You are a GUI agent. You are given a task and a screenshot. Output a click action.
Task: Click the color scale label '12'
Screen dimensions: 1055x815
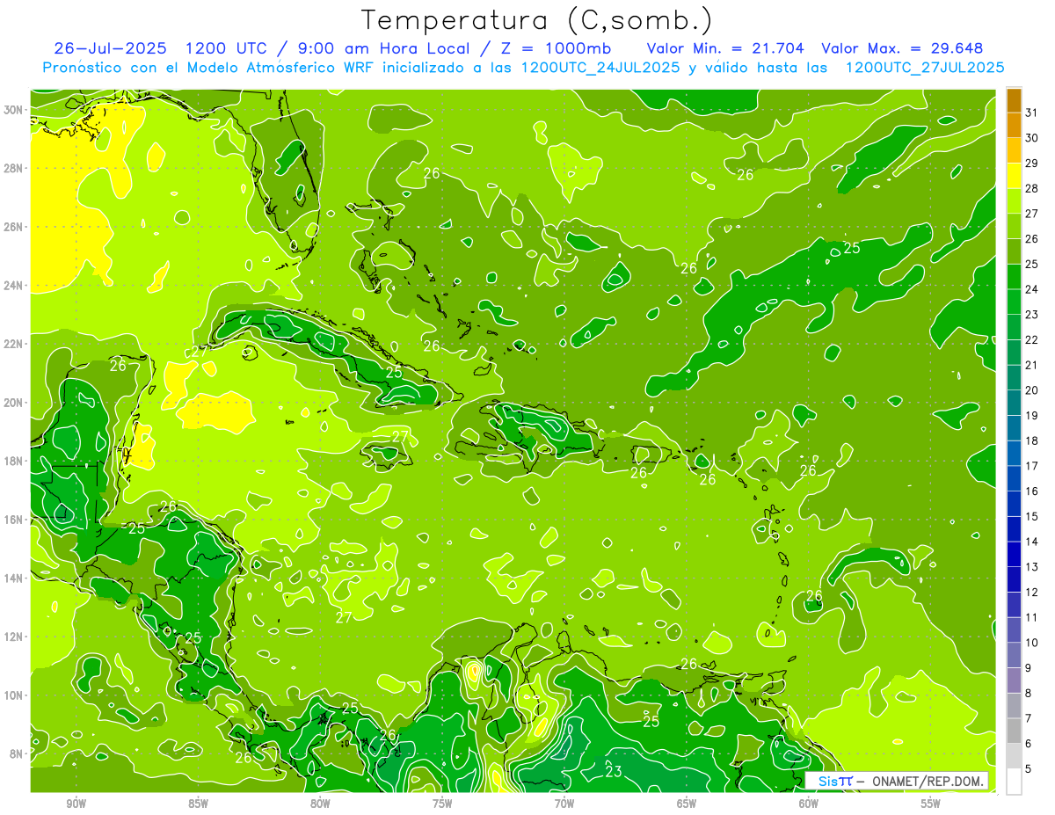pos(1031,592)
